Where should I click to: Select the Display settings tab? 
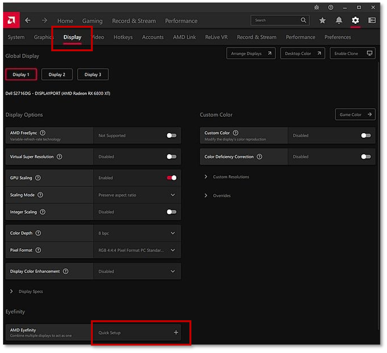(73, 37)
